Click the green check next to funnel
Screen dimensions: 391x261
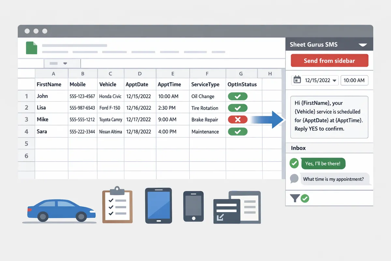pos(305,198)
